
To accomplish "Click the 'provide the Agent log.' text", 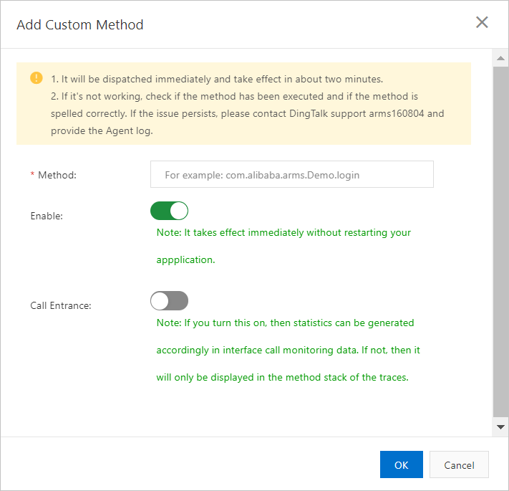I will (x=102, y=130).
